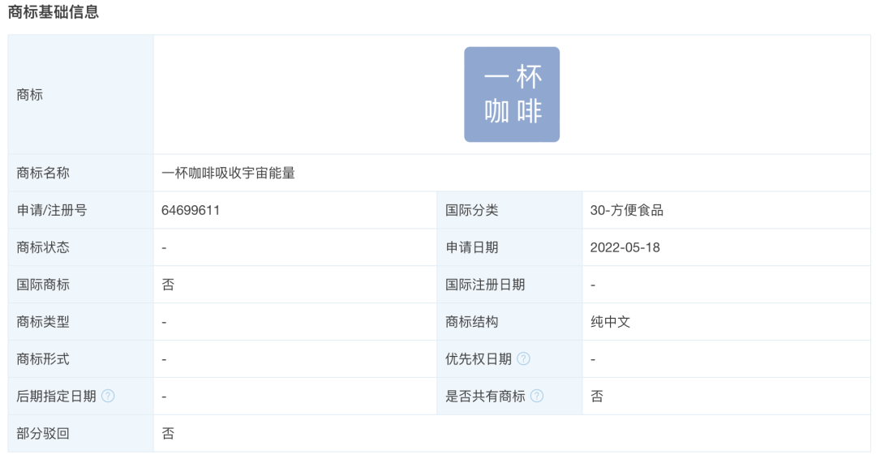Click help icon beside 后期指定日期

(108, 396)
